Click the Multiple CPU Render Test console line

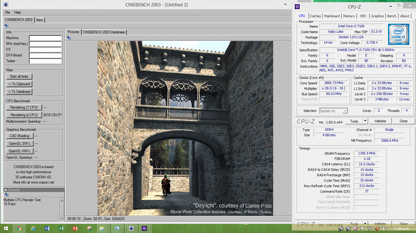pos(22,200)
